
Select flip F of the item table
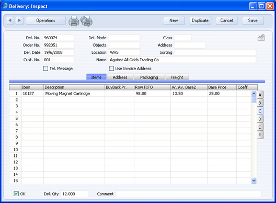(x=260, y=135)
